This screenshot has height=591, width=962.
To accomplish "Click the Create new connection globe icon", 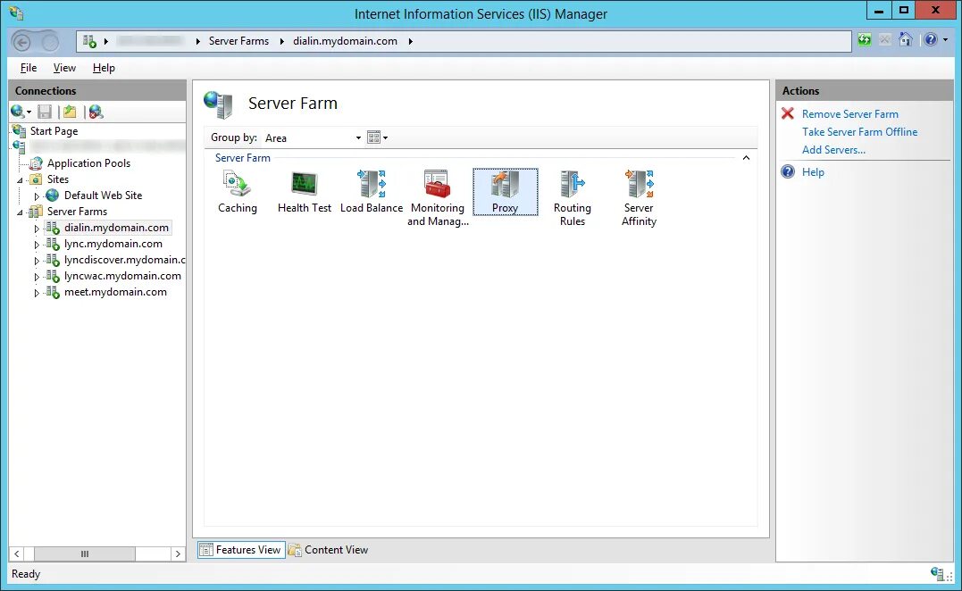I will pyautogui.click(x=17, y=112).
